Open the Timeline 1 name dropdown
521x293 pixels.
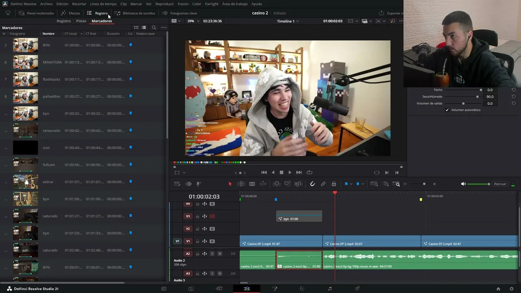pos(288,21)
